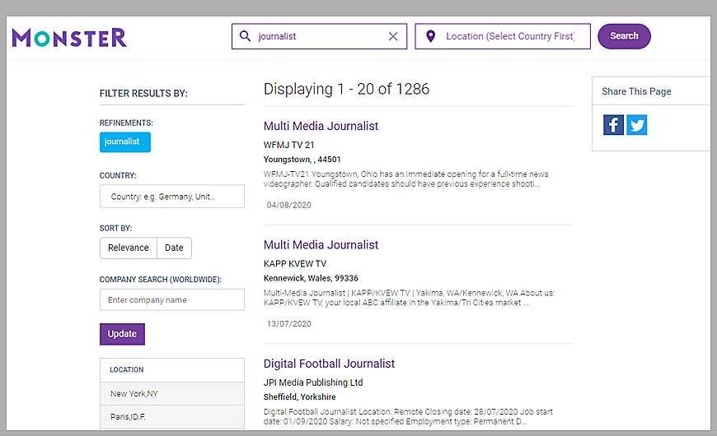The height and width of the screenshot is (436, 717).
Task: Remove the journalist refinement tag
Action: (x=125, y=142)
